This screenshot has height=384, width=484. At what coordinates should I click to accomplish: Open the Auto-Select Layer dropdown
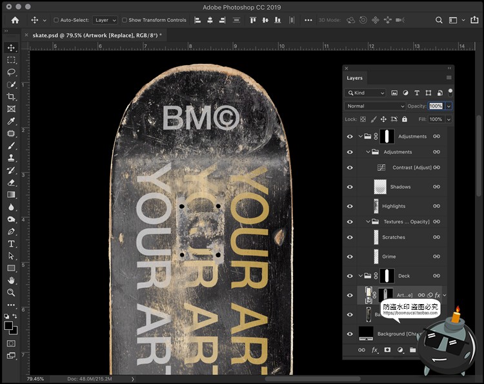pos(105,20)
